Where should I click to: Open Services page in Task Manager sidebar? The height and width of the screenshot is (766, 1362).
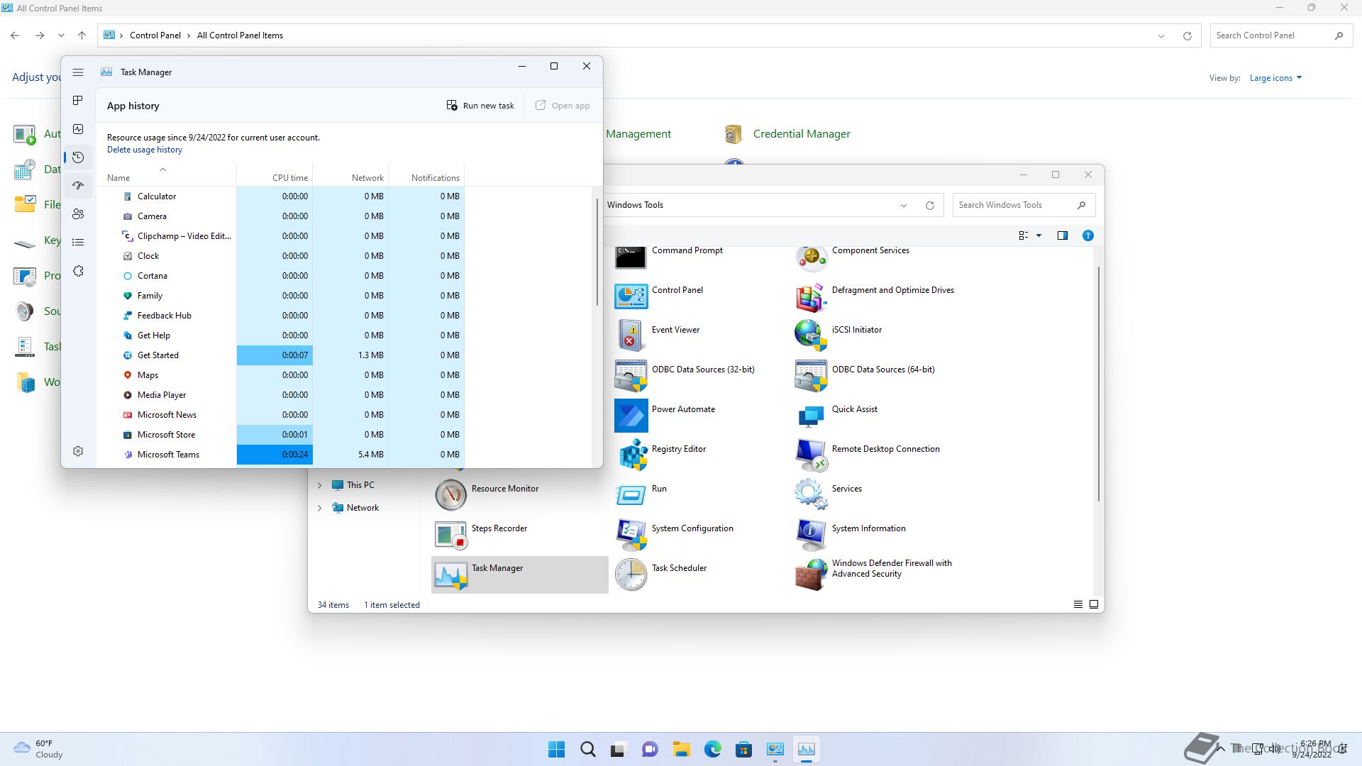pyautogui.click(x=78, y=271)
